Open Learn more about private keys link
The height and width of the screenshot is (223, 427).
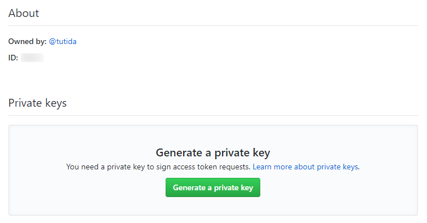305,167
